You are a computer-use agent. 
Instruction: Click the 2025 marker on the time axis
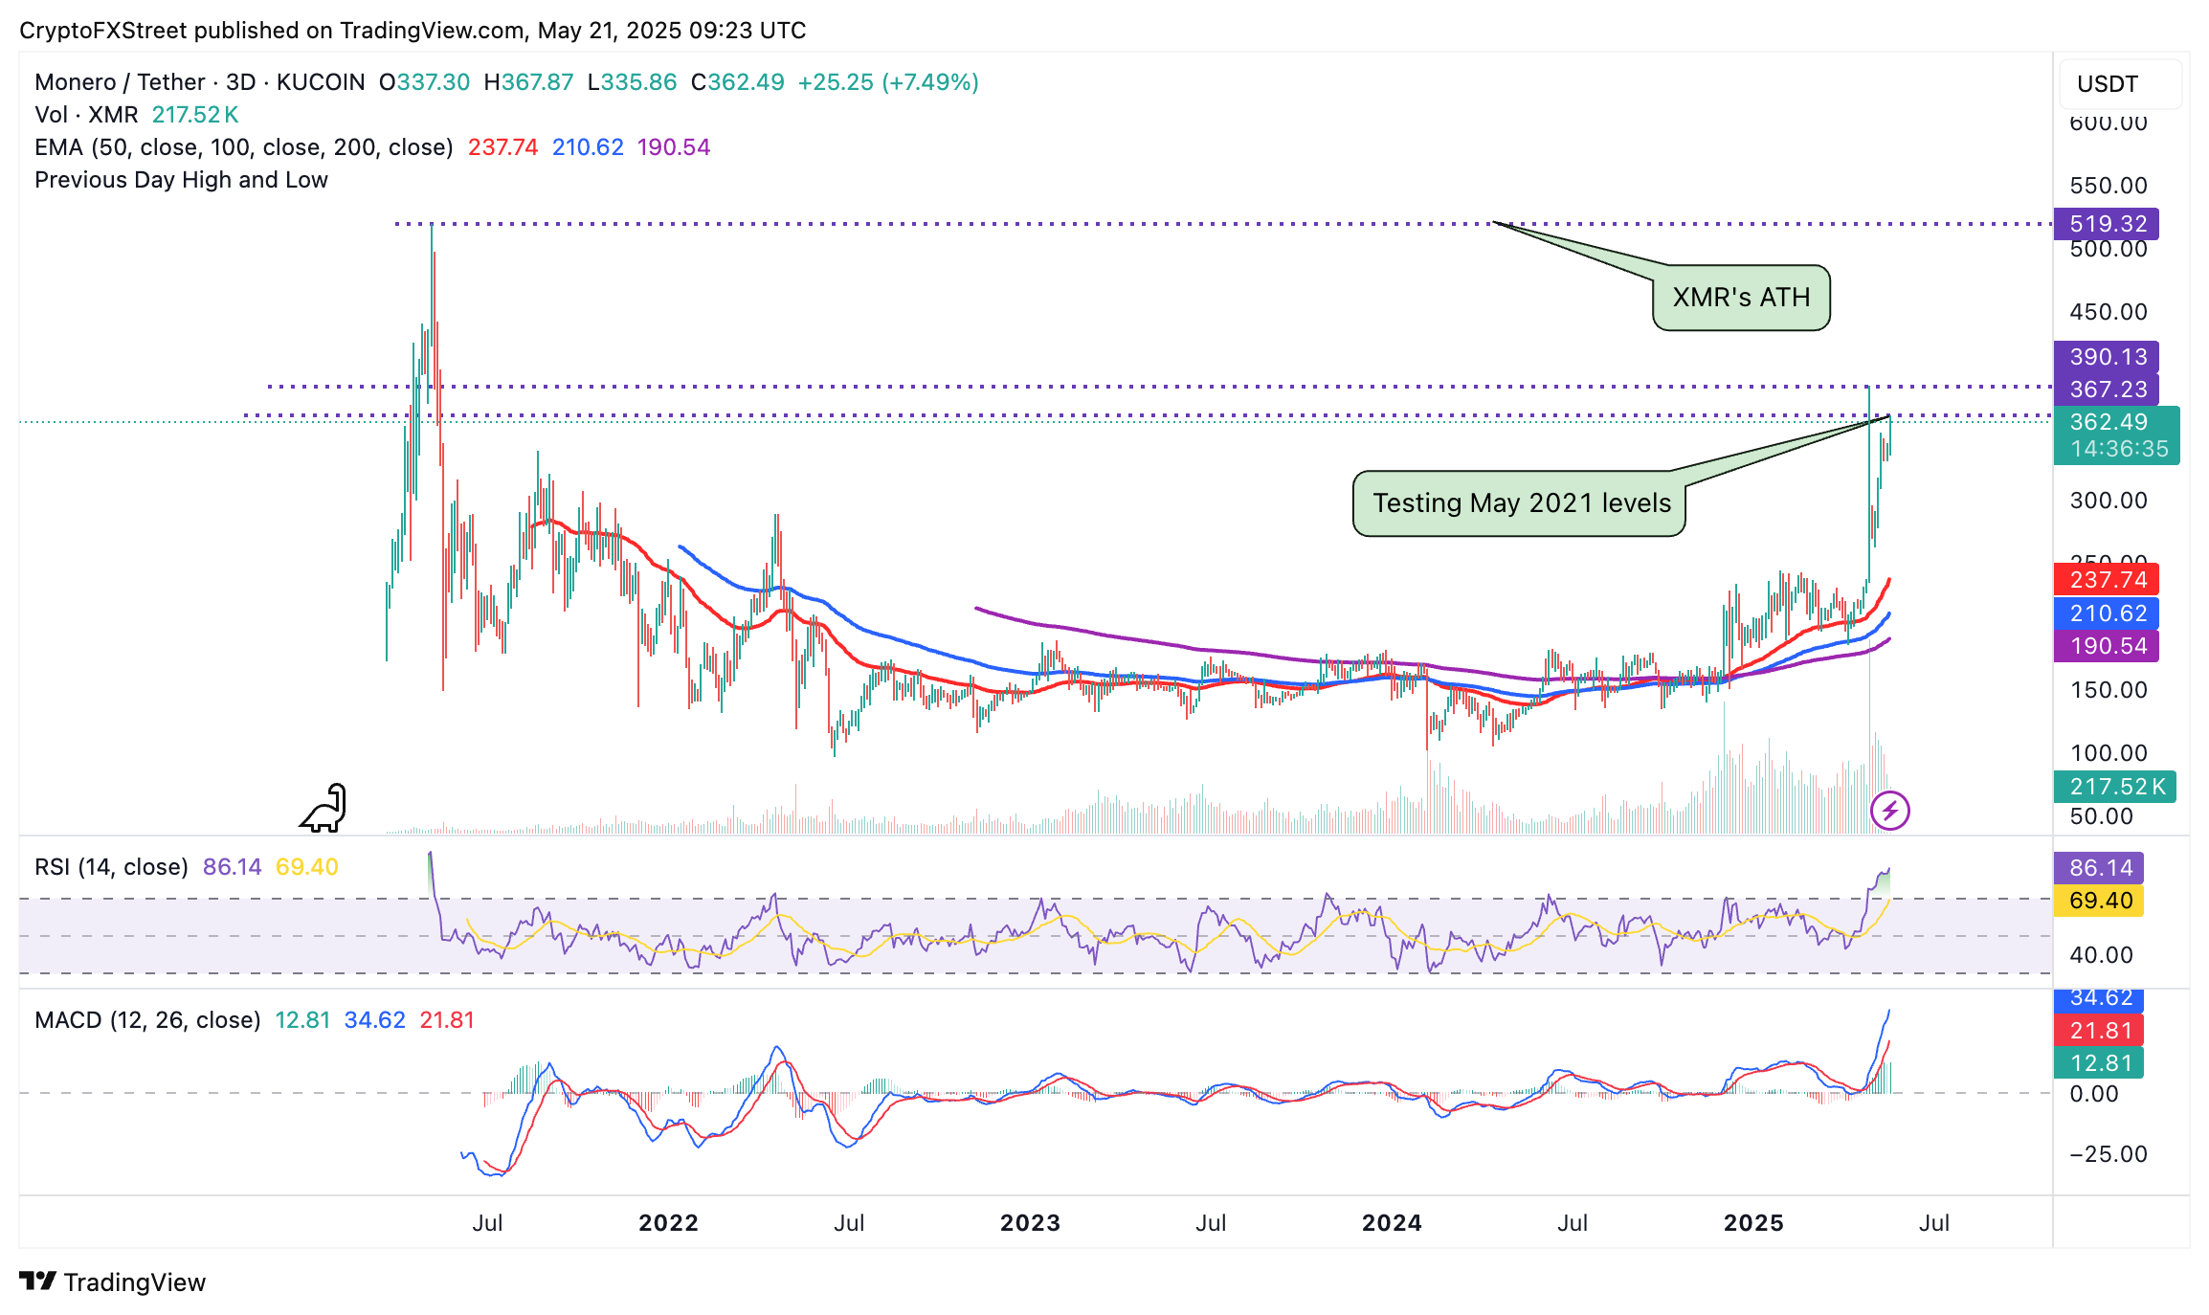tap(1753, 1223)
